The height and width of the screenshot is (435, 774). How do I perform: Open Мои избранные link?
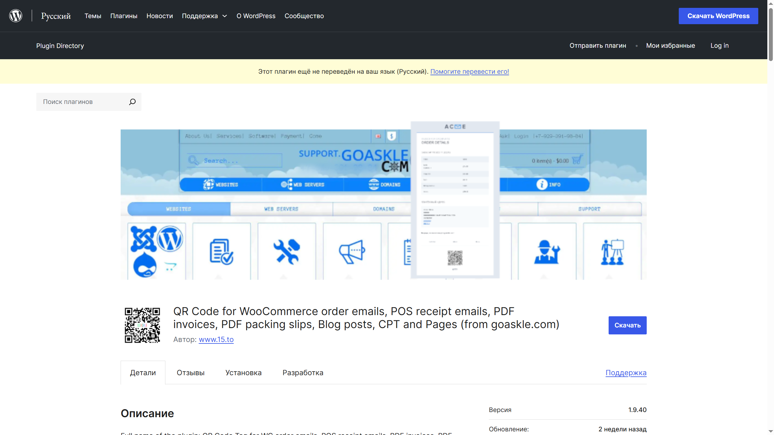coord(671,46)
